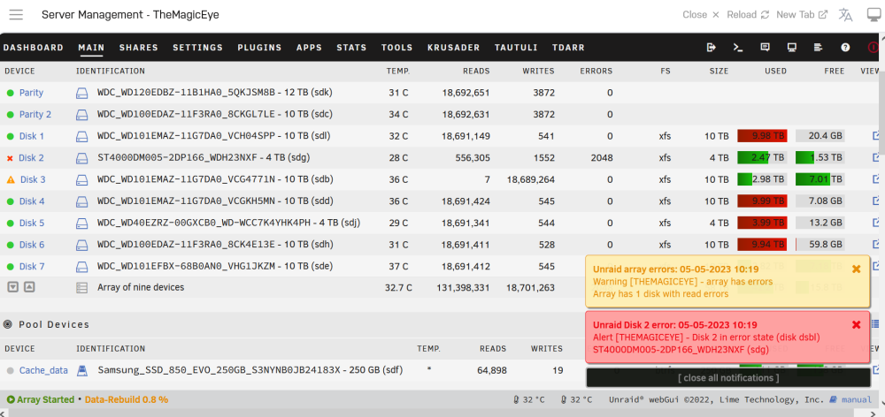The width and height of the screenshot is (885, 417).
Task: Browse Disk 1 via its view icon
Action: point(876,136)
